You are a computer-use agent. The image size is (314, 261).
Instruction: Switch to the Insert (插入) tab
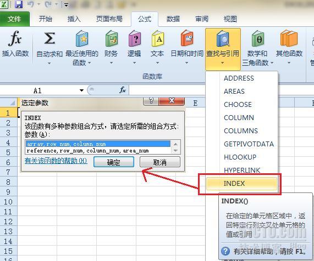(74, 19)
